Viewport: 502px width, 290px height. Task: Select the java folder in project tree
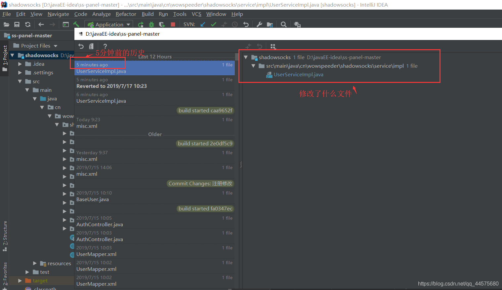click(x=49, y=98)
